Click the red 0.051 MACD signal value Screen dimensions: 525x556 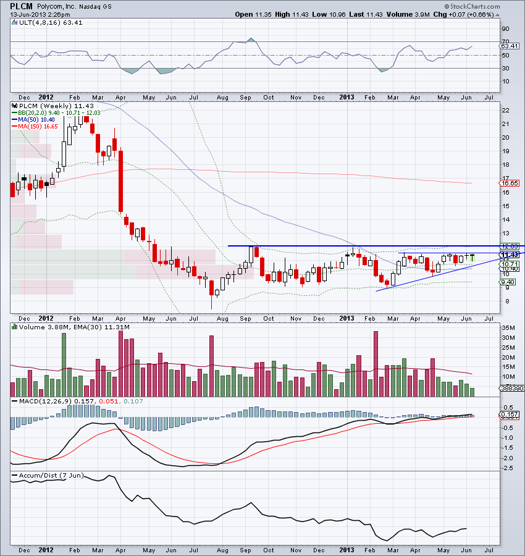tap(109, 401)
